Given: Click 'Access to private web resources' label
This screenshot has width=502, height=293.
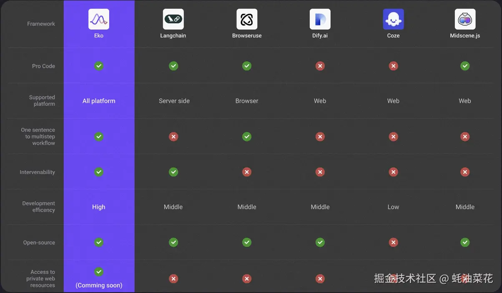Looking at the screenshot, I should point(40,279).
